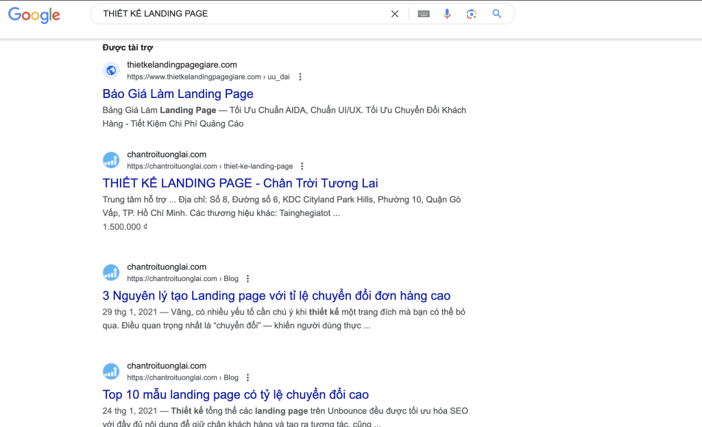
Task: Click the thietkelandingpagegiare.com site name
Action: pos(182,64)
